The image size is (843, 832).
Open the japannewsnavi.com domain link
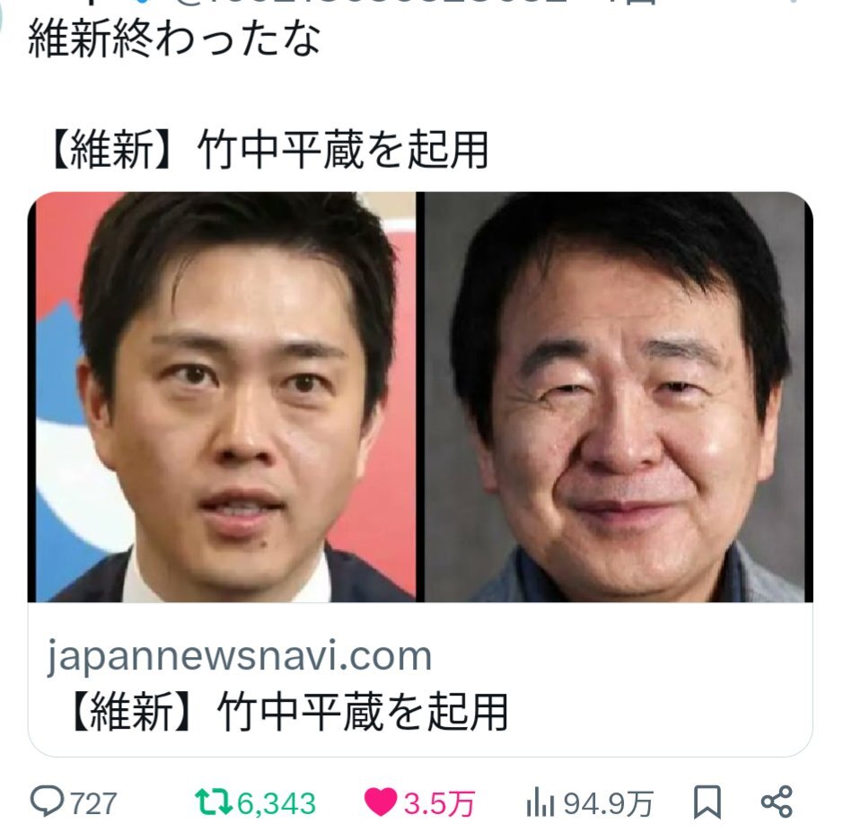[240, 656]
